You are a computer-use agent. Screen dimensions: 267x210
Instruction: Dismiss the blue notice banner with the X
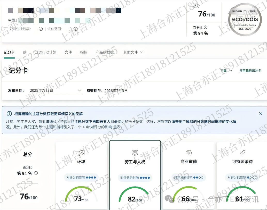click(x=261, y=114)
